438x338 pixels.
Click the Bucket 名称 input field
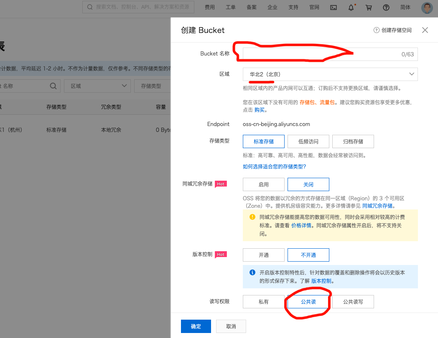[x=320, y=54]
